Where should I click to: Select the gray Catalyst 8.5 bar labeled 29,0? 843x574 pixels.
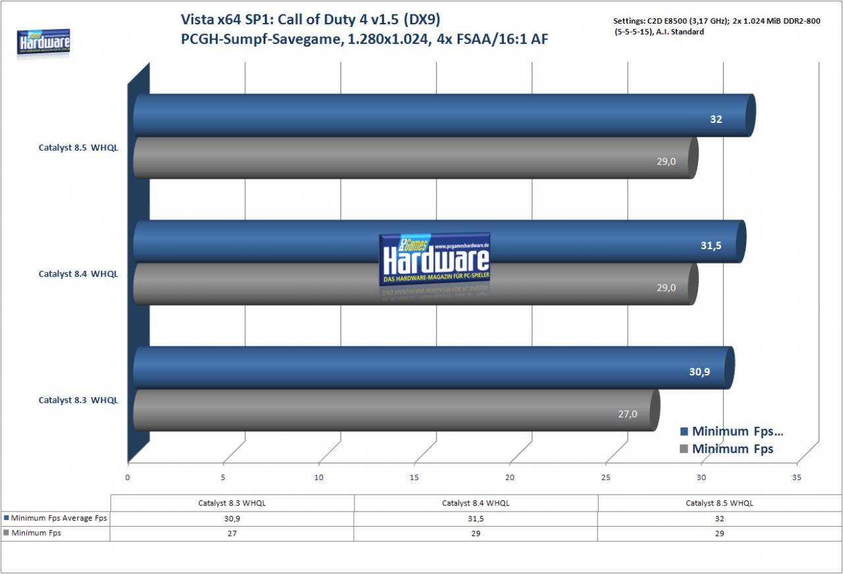point(416,158)
